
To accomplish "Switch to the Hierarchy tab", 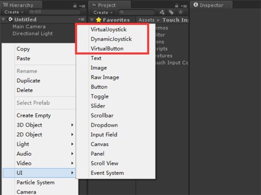I will coord(21,5).
